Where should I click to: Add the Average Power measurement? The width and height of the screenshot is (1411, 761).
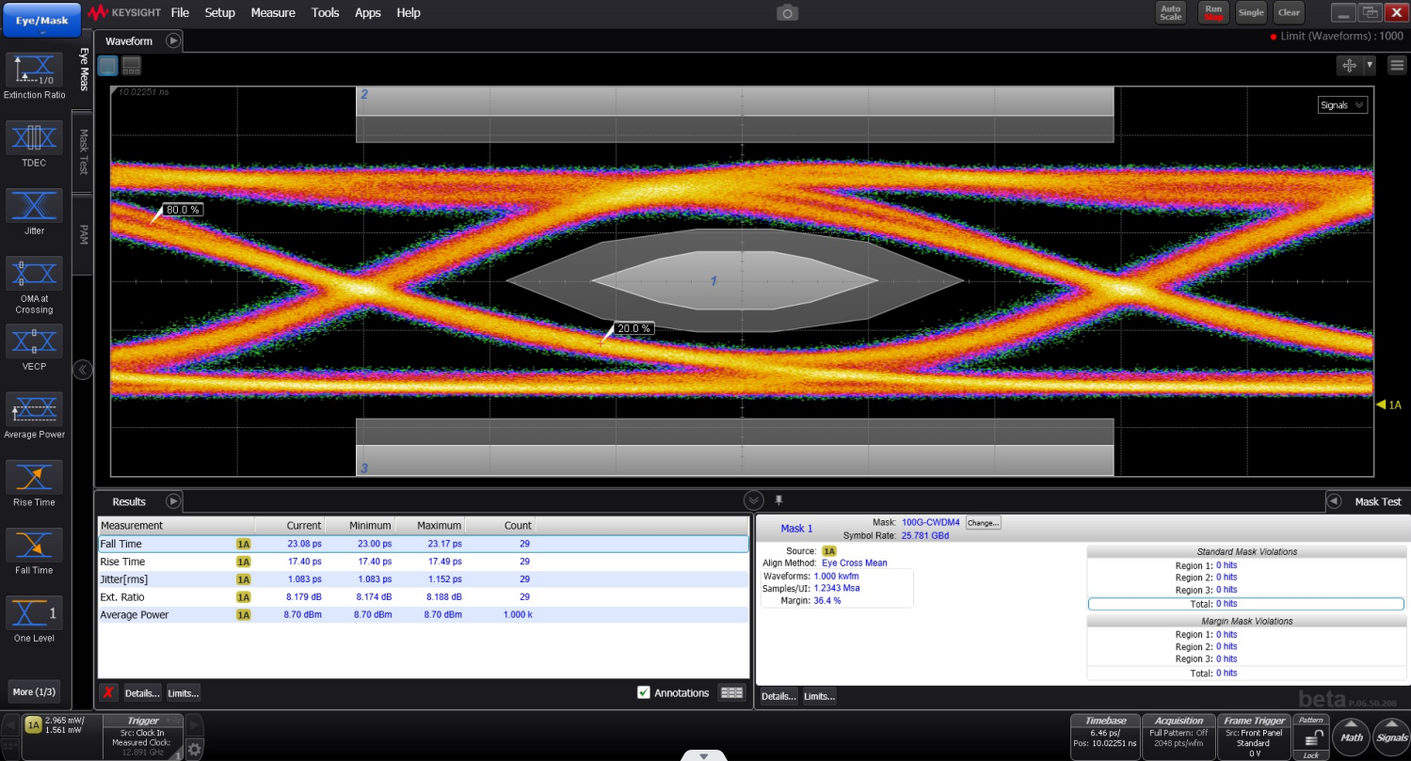point(35,409)
